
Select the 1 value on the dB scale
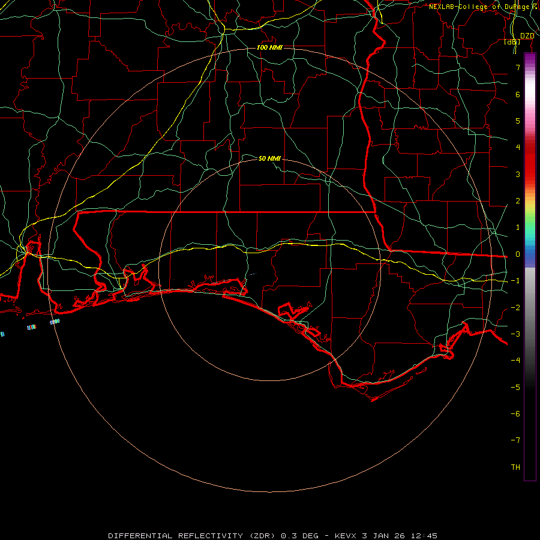point(518,227)
